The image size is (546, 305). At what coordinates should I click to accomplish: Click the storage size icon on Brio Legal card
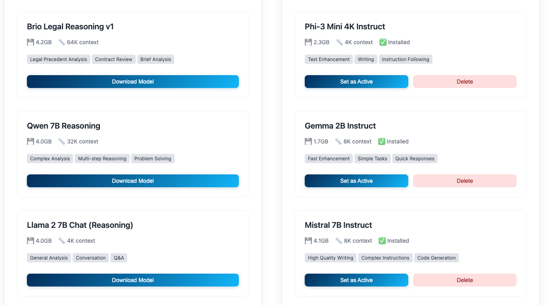(x=30, y=42)
